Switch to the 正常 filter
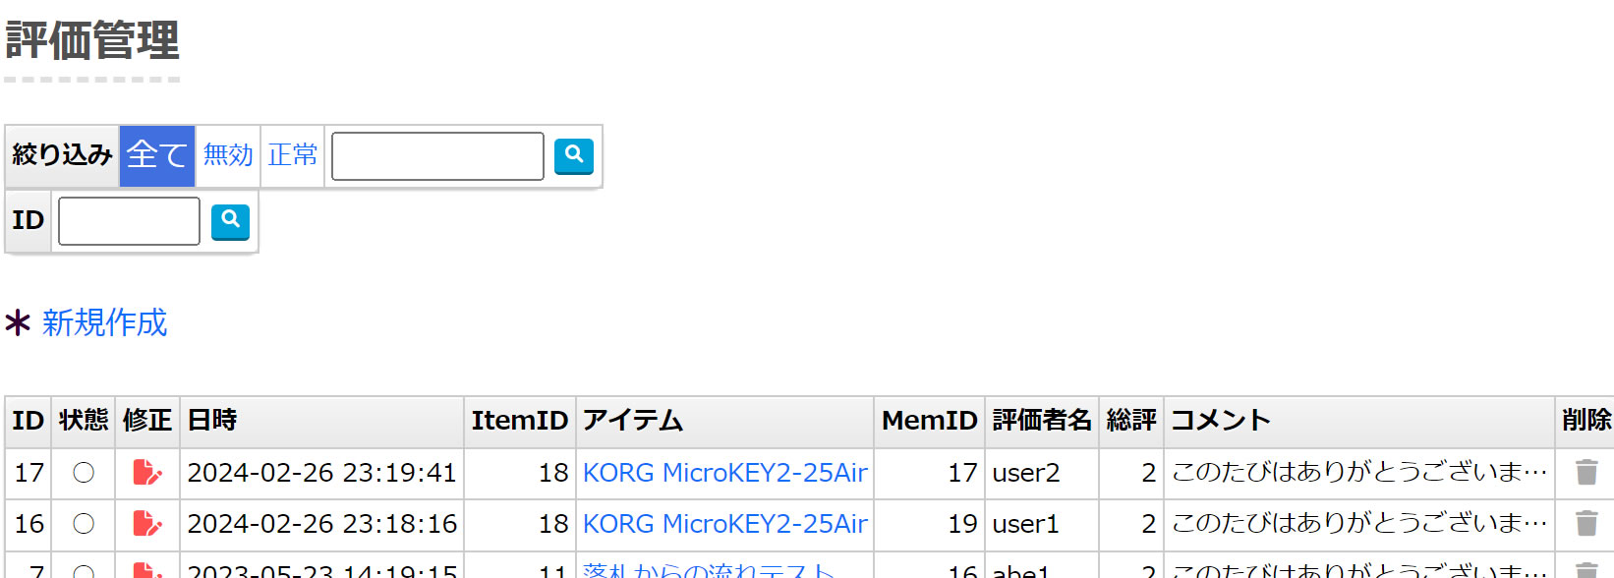Image resolution: width=1614 pixels, height=578 pixels. [x=292, y=155]
